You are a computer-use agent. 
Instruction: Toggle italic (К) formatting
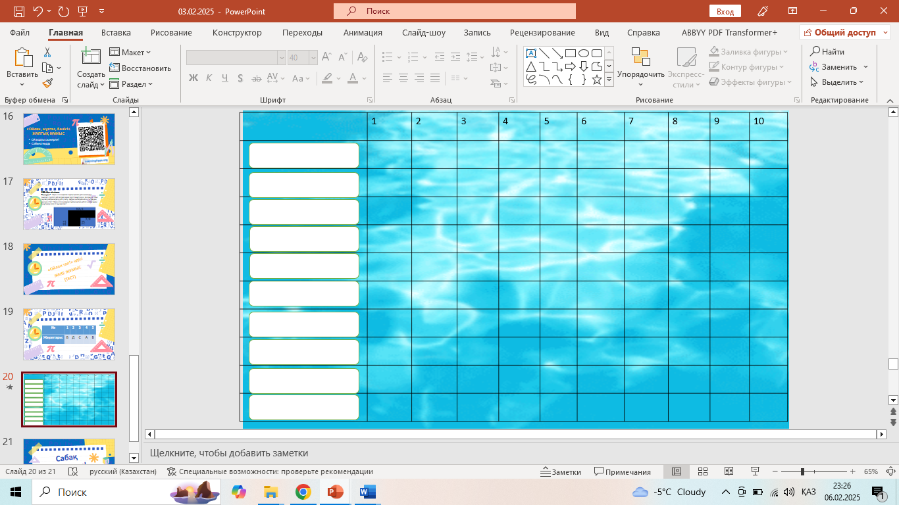point(209,78)
